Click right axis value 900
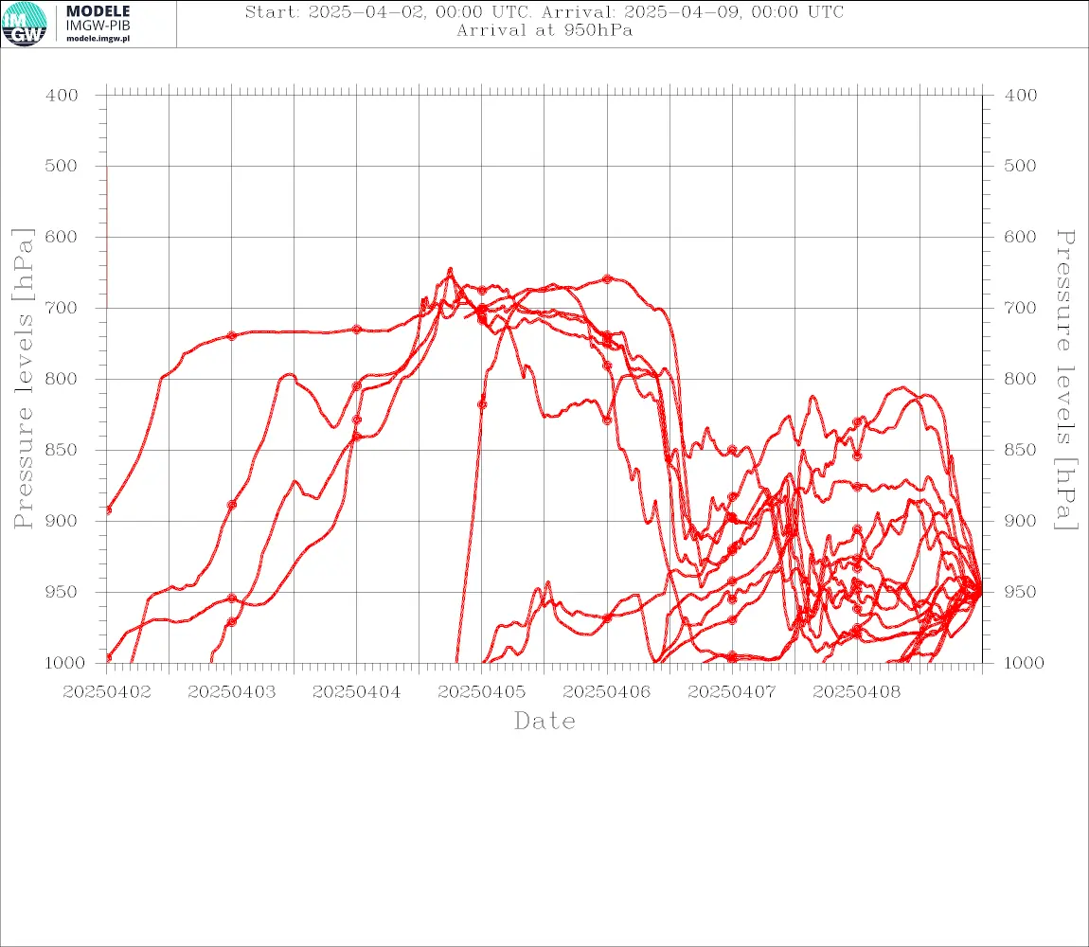Screen dimensions: 1089x947 [1021, 521]
